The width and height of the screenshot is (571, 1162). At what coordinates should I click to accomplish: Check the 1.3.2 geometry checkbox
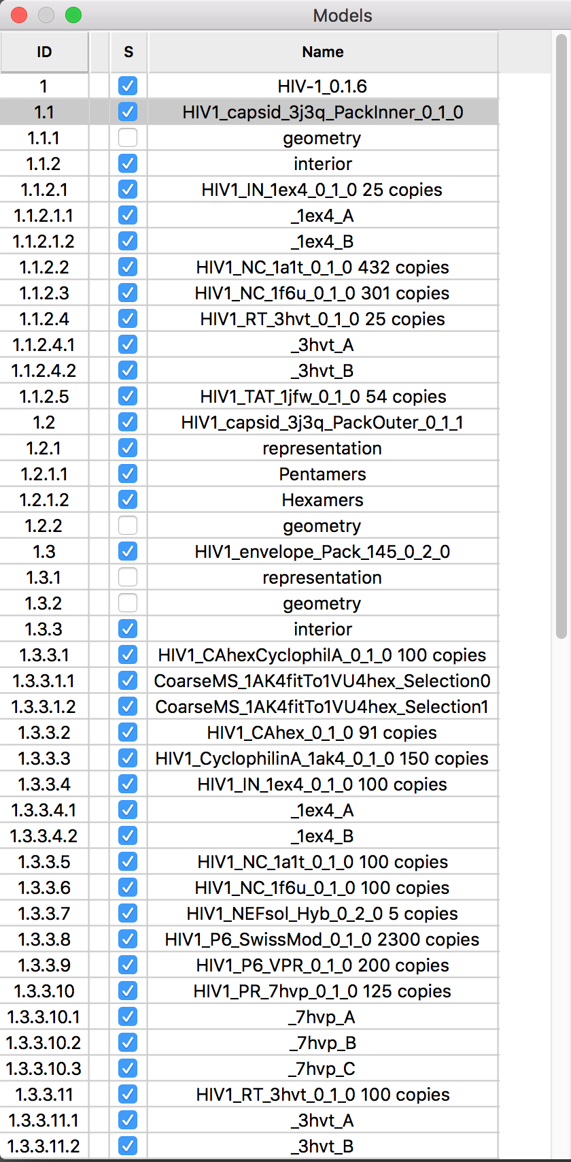click(128, 603)
